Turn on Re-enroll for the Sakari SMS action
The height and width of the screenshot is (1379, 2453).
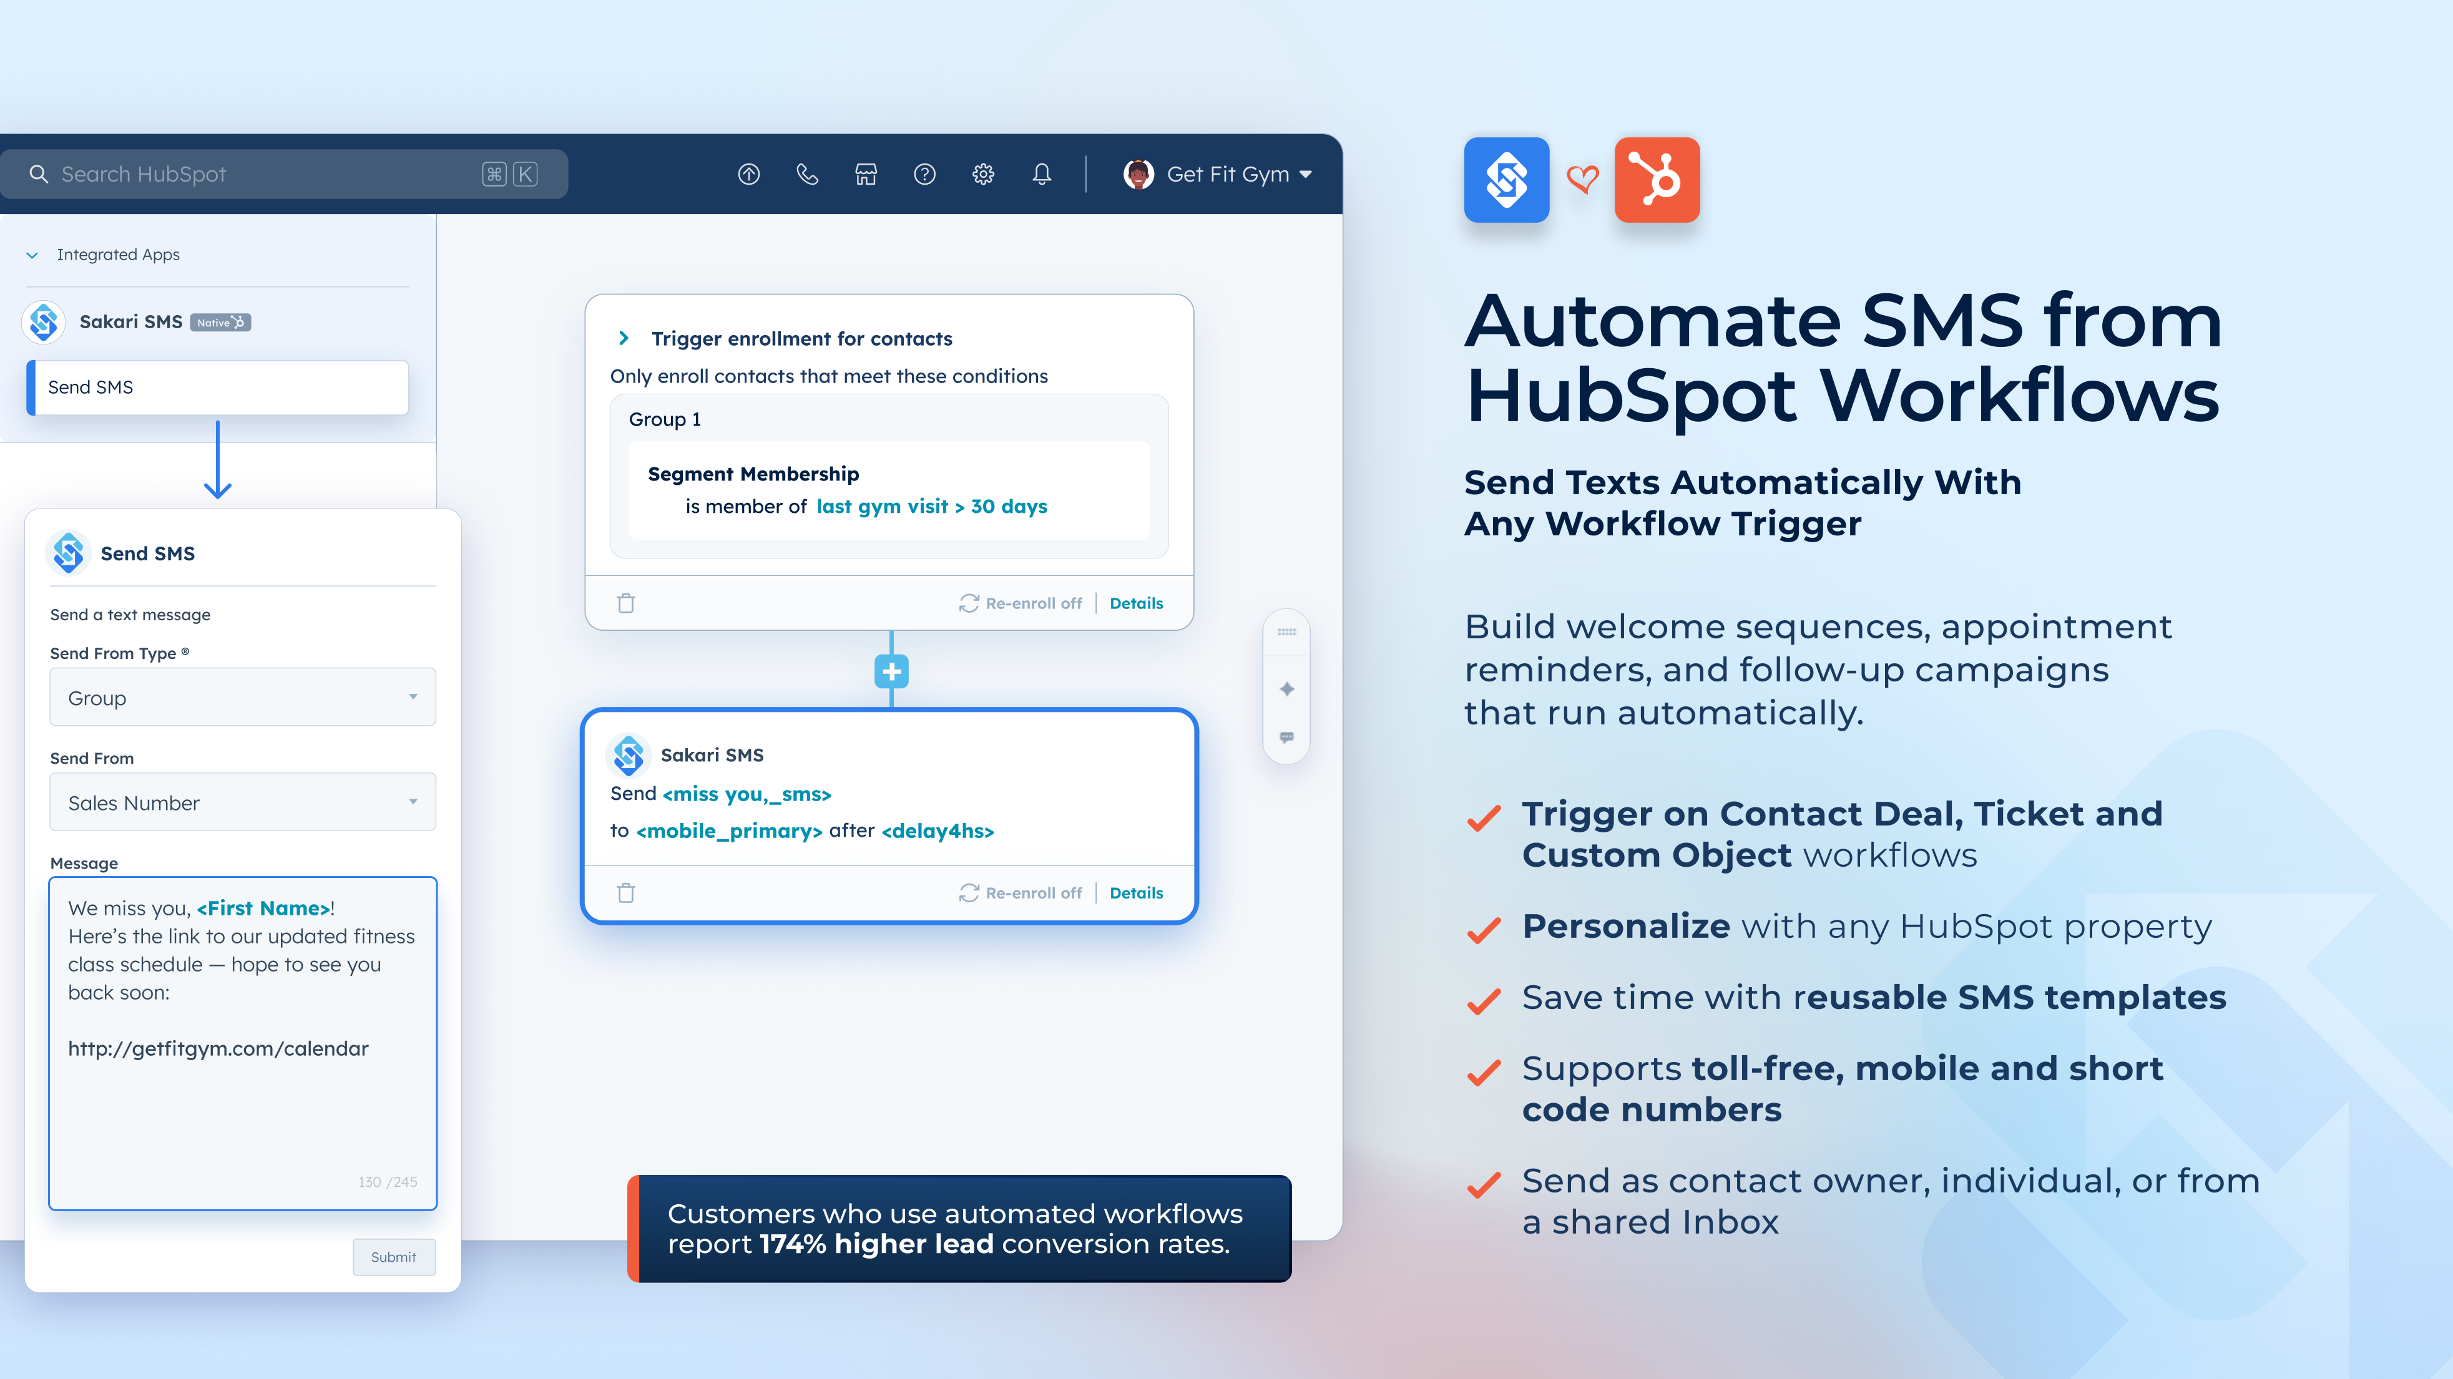[x=1021, y=892]
